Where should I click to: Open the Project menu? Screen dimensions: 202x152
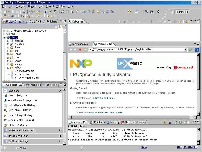[50, 6]
